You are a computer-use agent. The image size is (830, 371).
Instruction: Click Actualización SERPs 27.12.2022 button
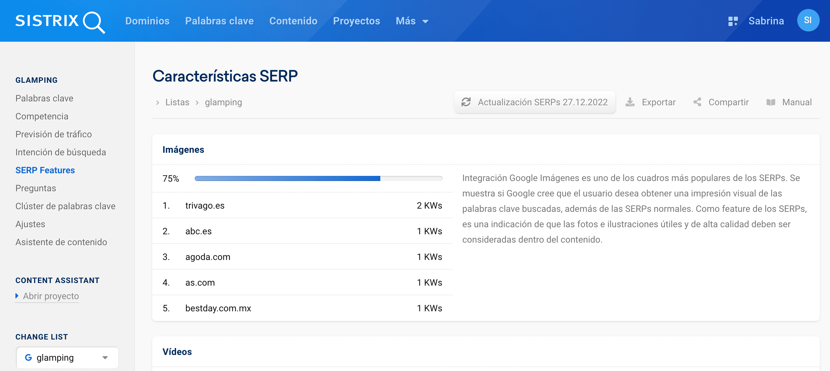coord(534,102)
